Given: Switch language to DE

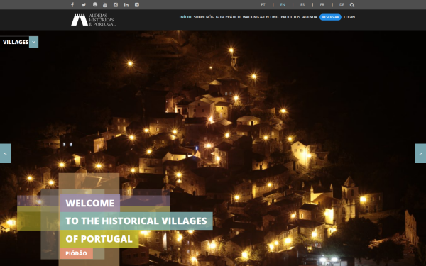Looking at the screenshot, I should pos(342,5).
